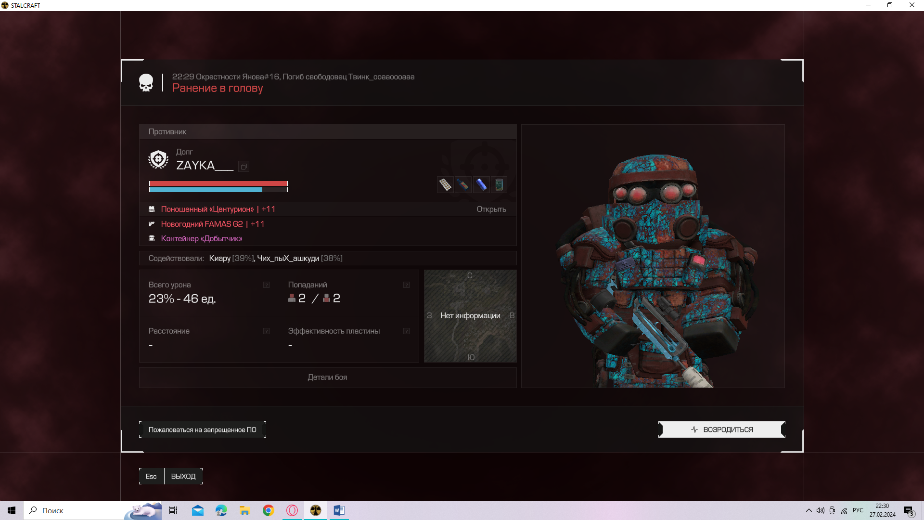Click the taskbar clock showing 22:30
The image size is (924, 520).
[882, 510]
